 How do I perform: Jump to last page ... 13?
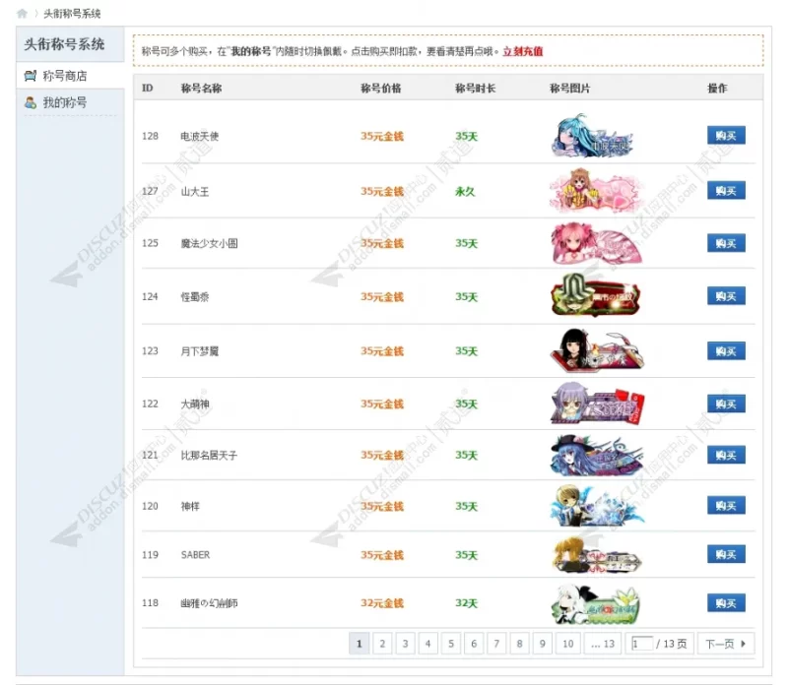[603, 644]
